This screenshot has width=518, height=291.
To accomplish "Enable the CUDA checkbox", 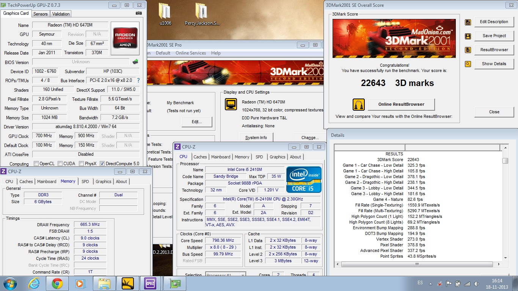I will pyautogui.click(x=60, y=164).
